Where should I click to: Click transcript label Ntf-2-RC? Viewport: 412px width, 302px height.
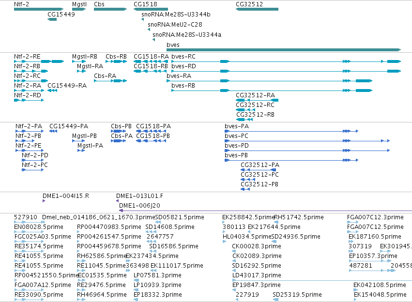[x=27, y=76]
